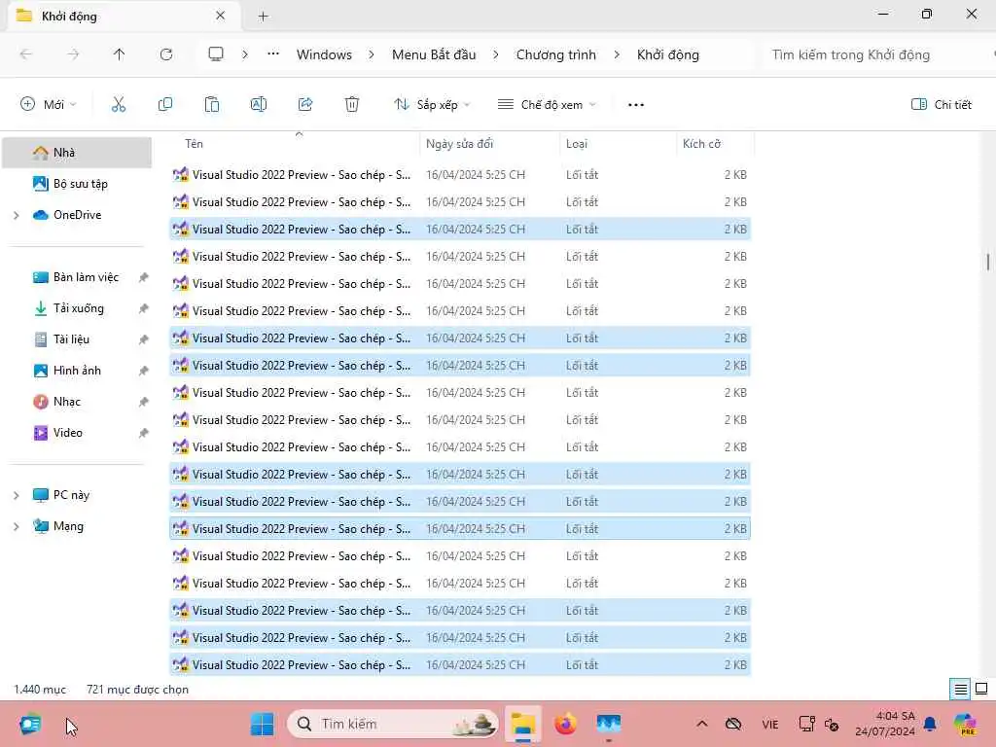The width and height of the screenshot is (996, 747).
Task: Open Firefox from the taskbar
Action: 565,724
